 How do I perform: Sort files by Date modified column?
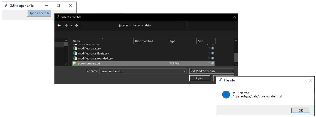tap(151, 41)
